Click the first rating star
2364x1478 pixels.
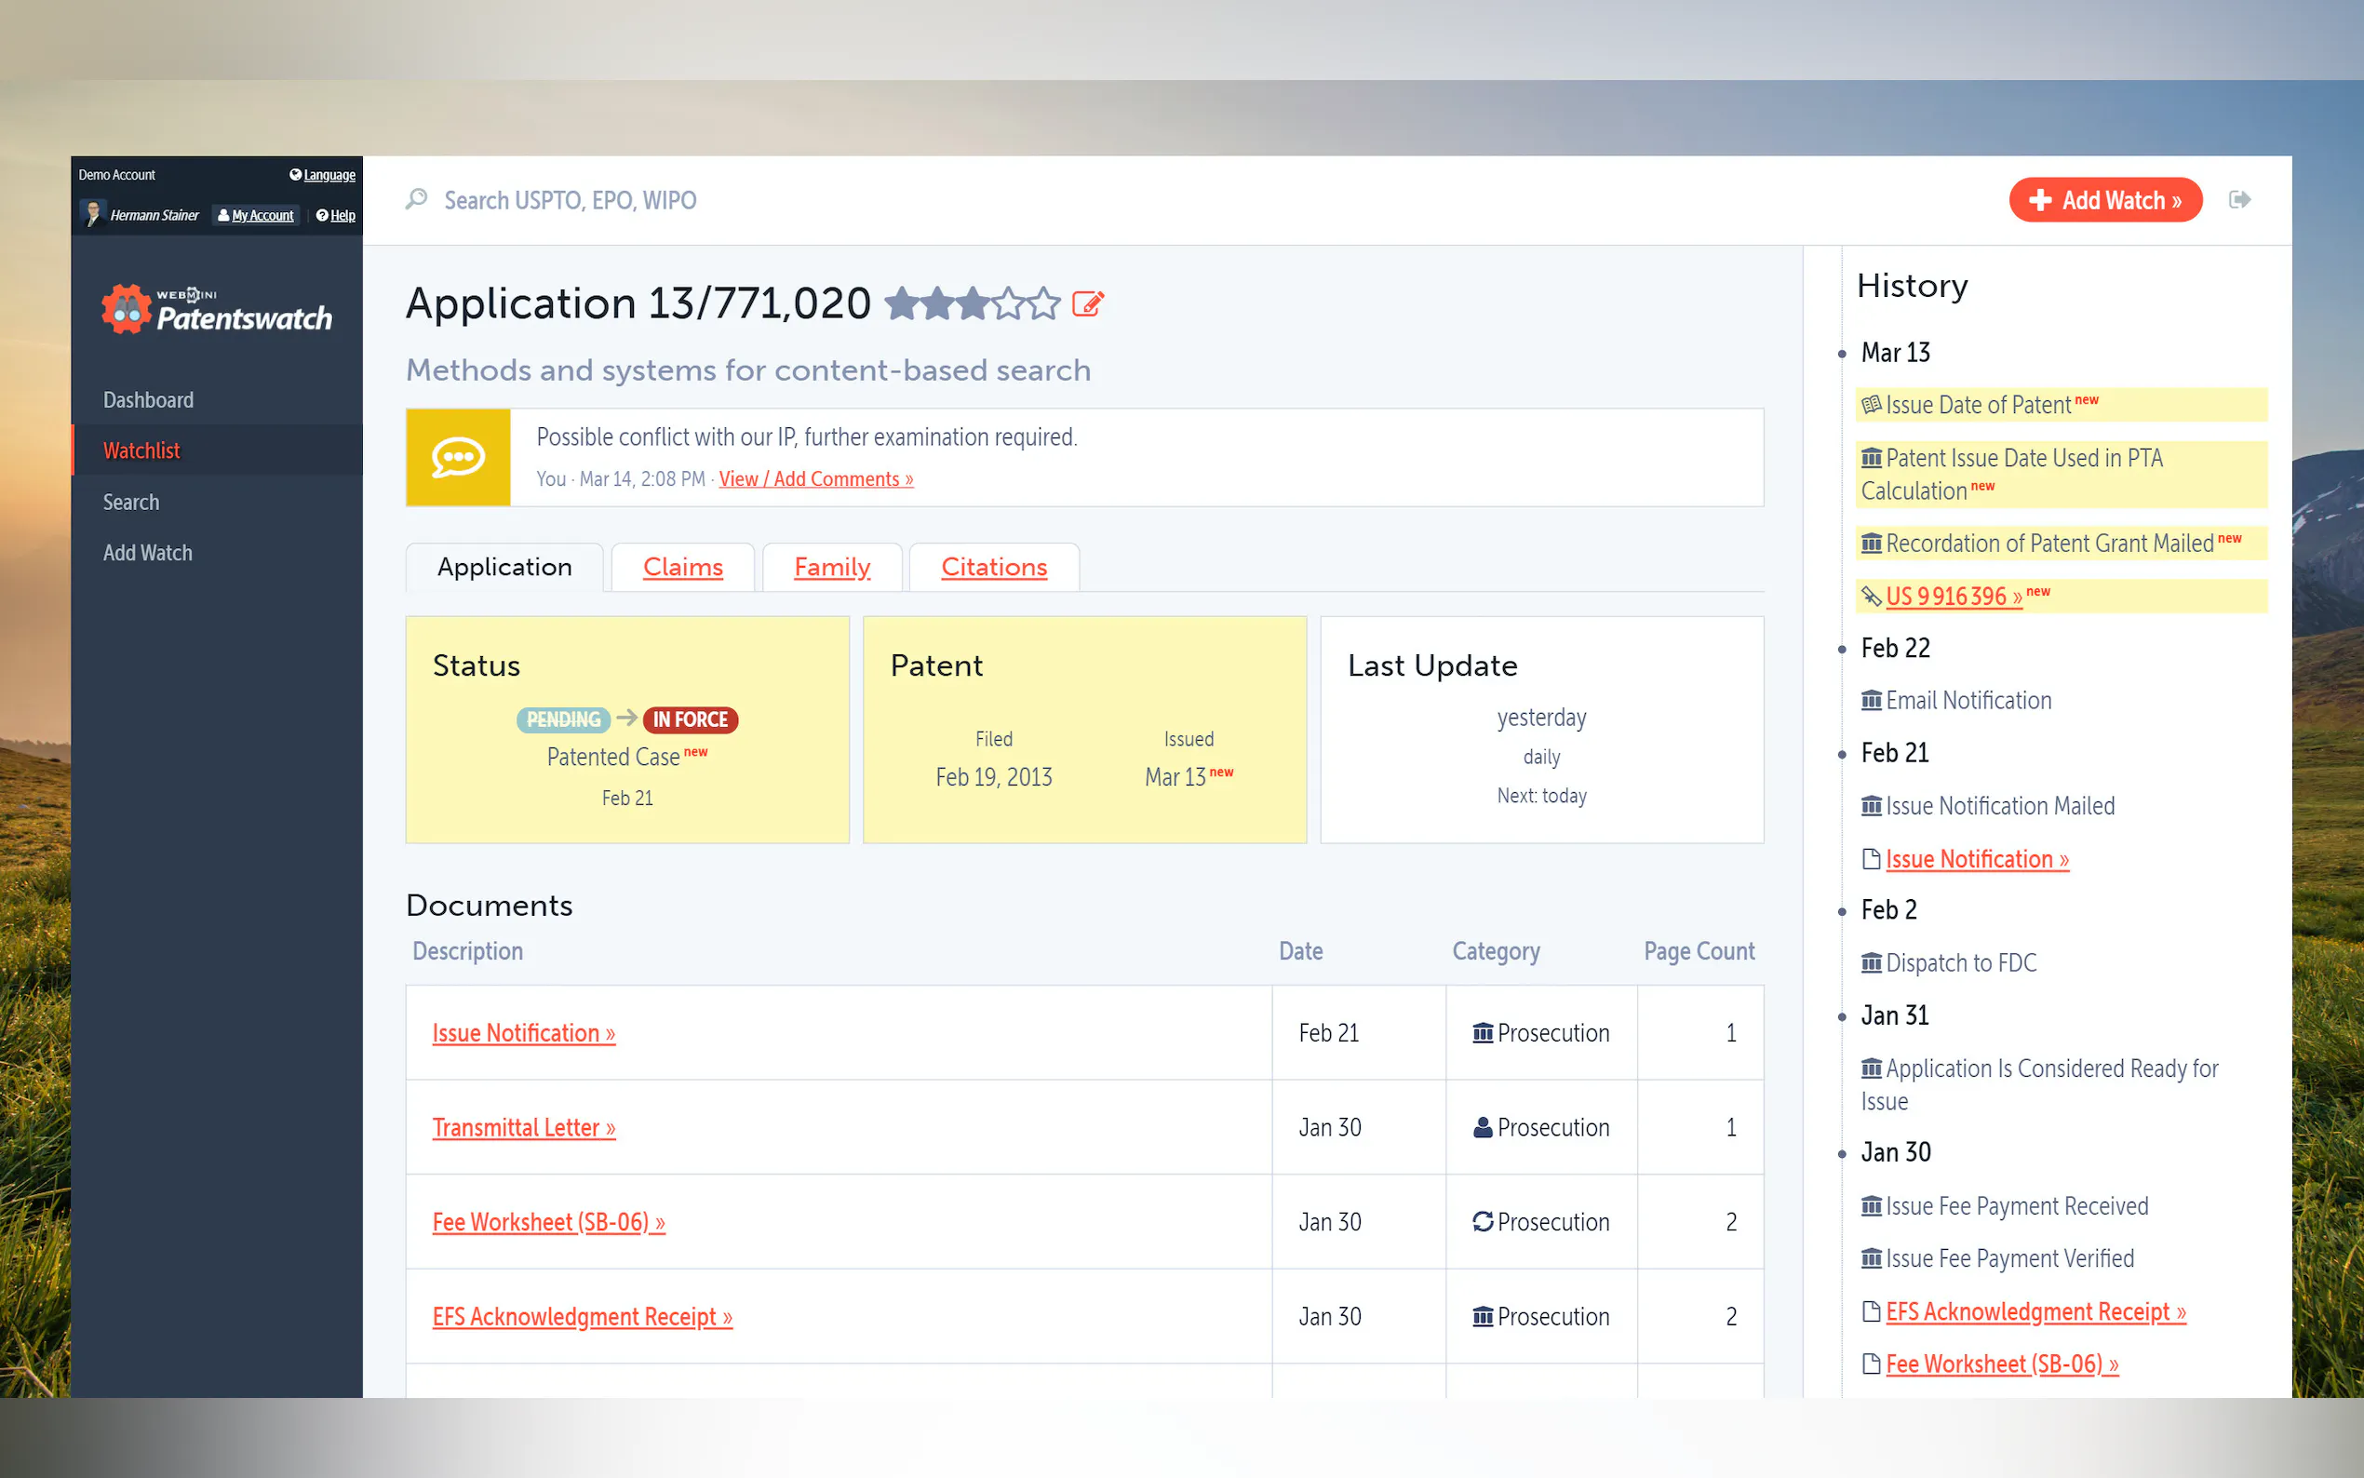pyautogui.click(x=903, y=304)
